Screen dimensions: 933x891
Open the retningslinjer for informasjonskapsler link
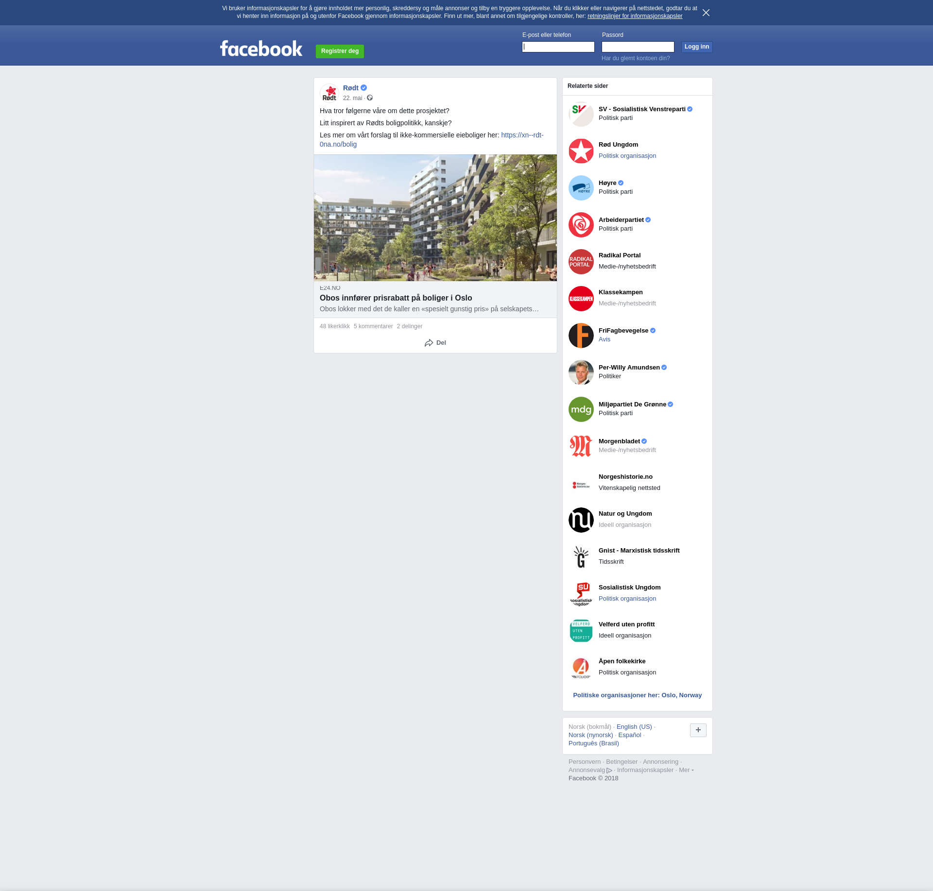[x=635, y=16]
